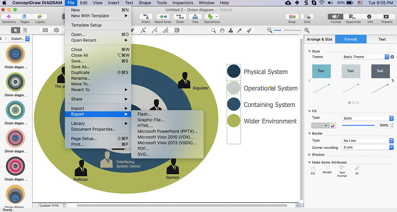Viewport: 397px width, 212px height.
Task: Select the Rapid Draw tool
Action: [x=163, y=17]
